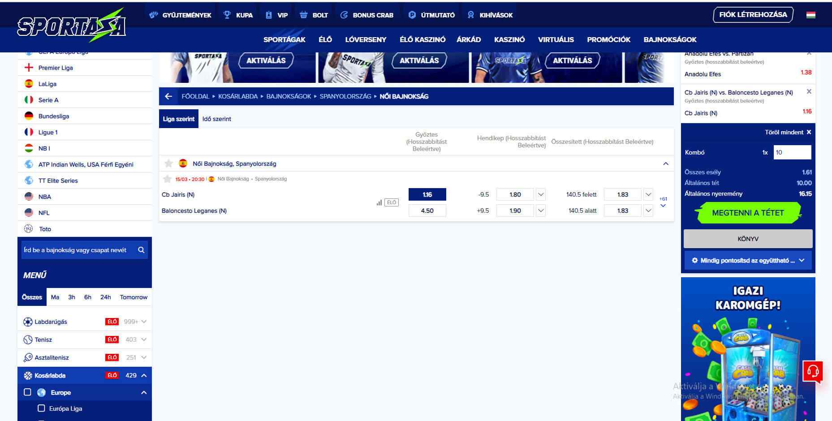832x421 pixels.
Task: Expand Asztalitenisz sport list
Action: [x=144, y=357]
